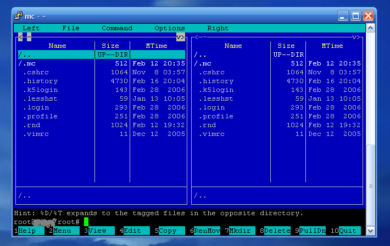
Task: Click the 9 PullDn function key
Action: point(310,231)
